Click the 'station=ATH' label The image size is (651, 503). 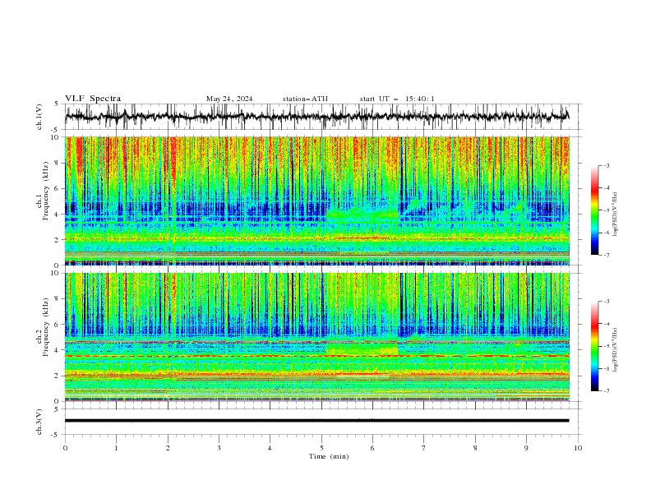pos(305,99)
